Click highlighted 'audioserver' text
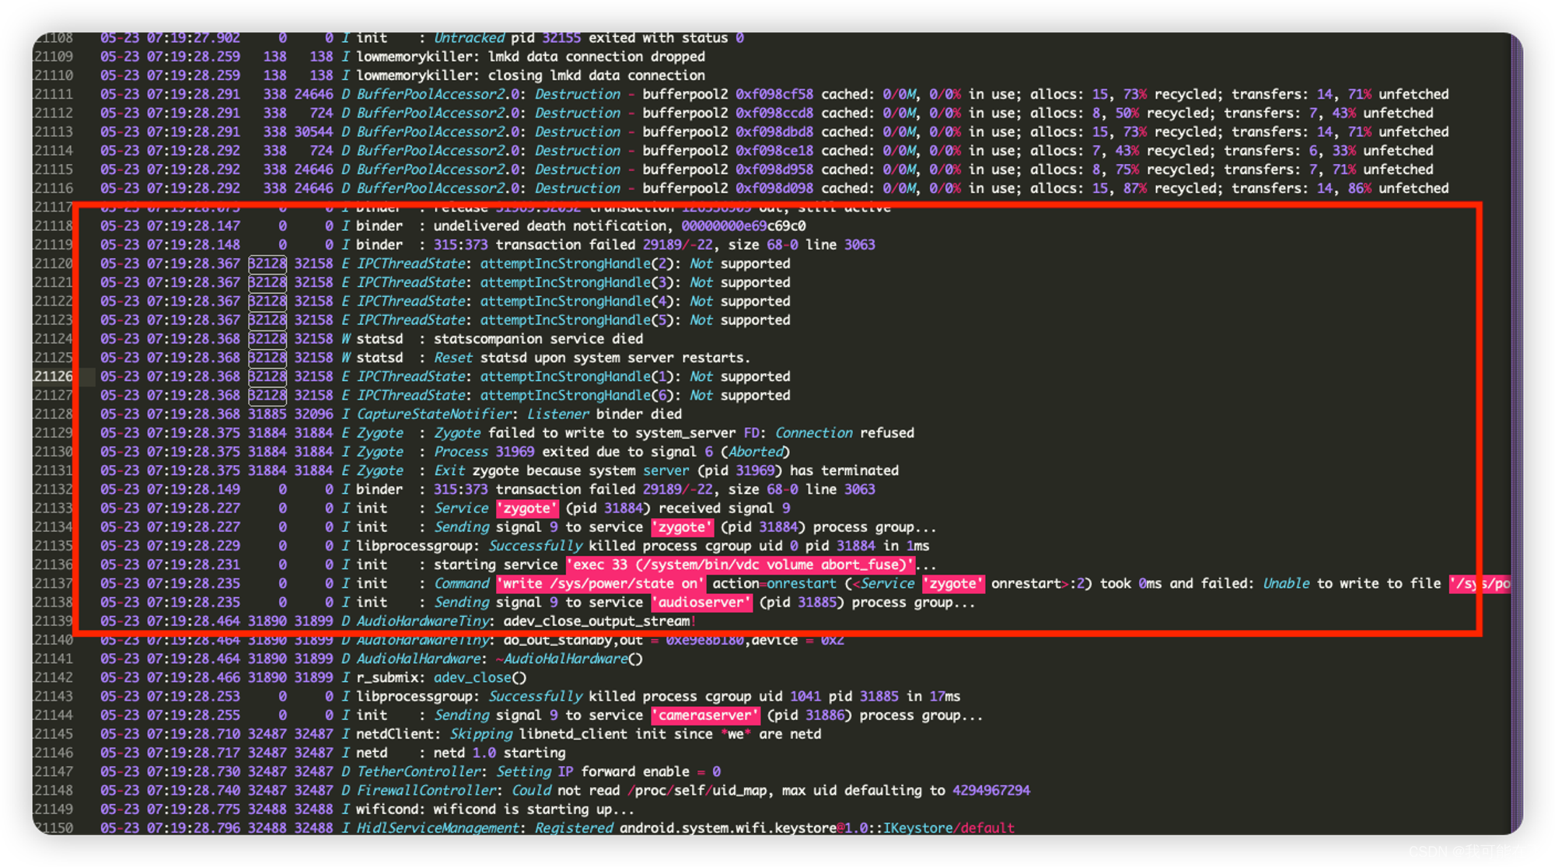1555x867 pixels. (701, 603)
